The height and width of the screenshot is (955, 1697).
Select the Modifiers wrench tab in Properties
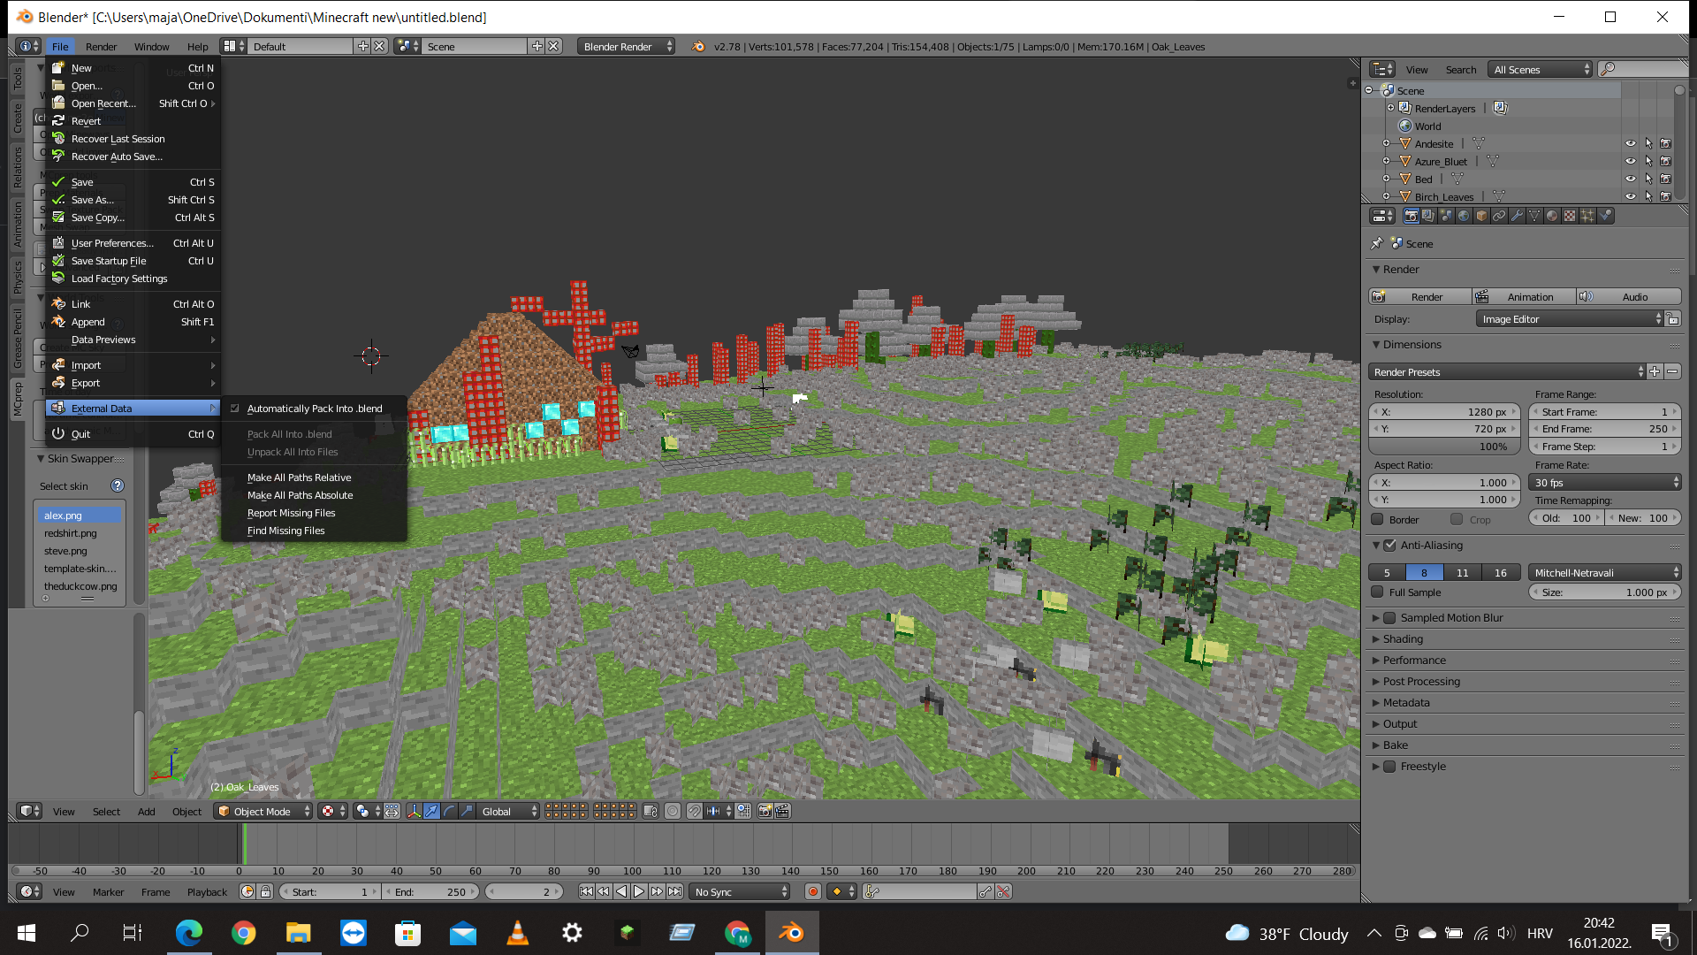(1518, 216)
